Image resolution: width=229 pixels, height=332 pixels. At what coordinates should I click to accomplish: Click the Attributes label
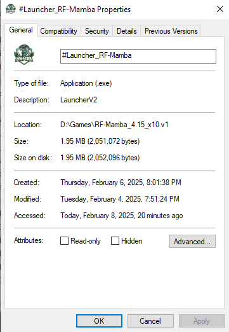pos(29,240)
